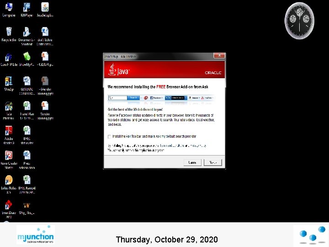Click the red Ask icon in toolbar preview
This screenshot has width=329, height=247.
(146, 98)
